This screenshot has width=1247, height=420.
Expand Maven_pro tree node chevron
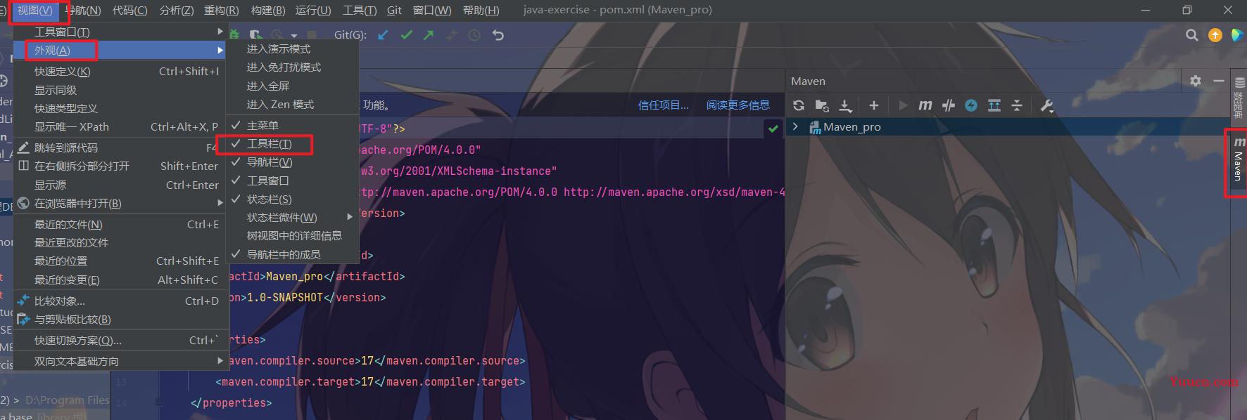click(x=795, y=126)
